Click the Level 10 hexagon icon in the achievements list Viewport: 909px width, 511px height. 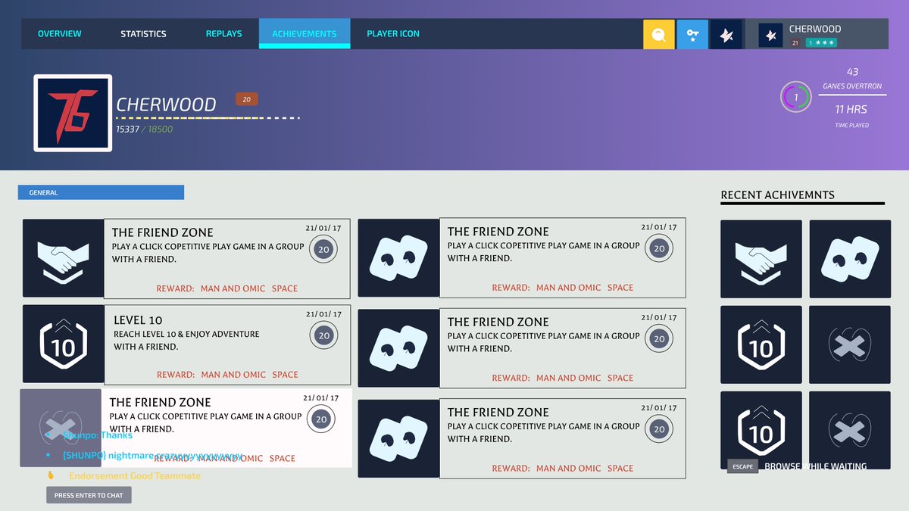[x=63, y=344]
